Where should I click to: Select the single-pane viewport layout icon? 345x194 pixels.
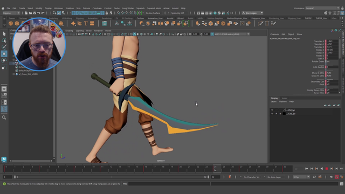[x=4, y=89]
